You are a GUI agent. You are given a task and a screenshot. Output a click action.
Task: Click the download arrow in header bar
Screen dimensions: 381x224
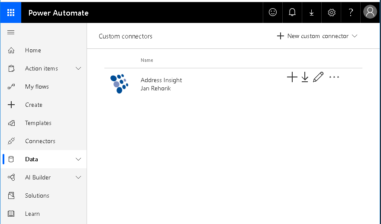click(x=311, y=13)
